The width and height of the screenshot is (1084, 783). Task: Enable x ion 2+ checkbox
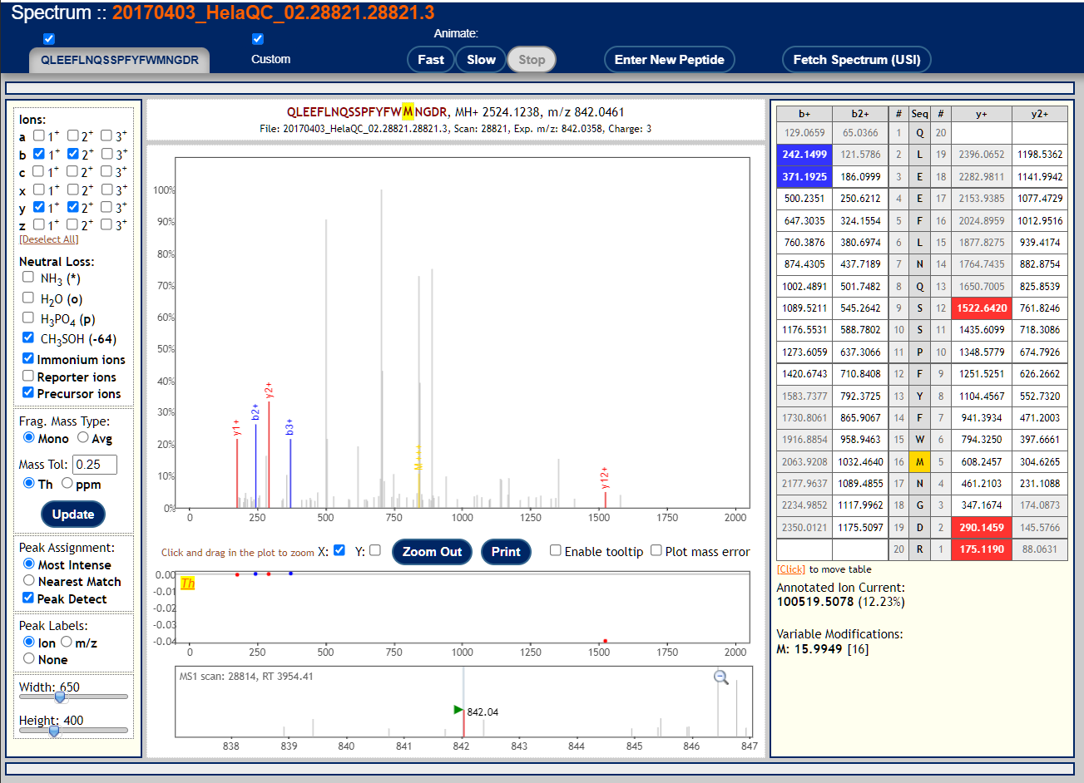coord(73,190)
